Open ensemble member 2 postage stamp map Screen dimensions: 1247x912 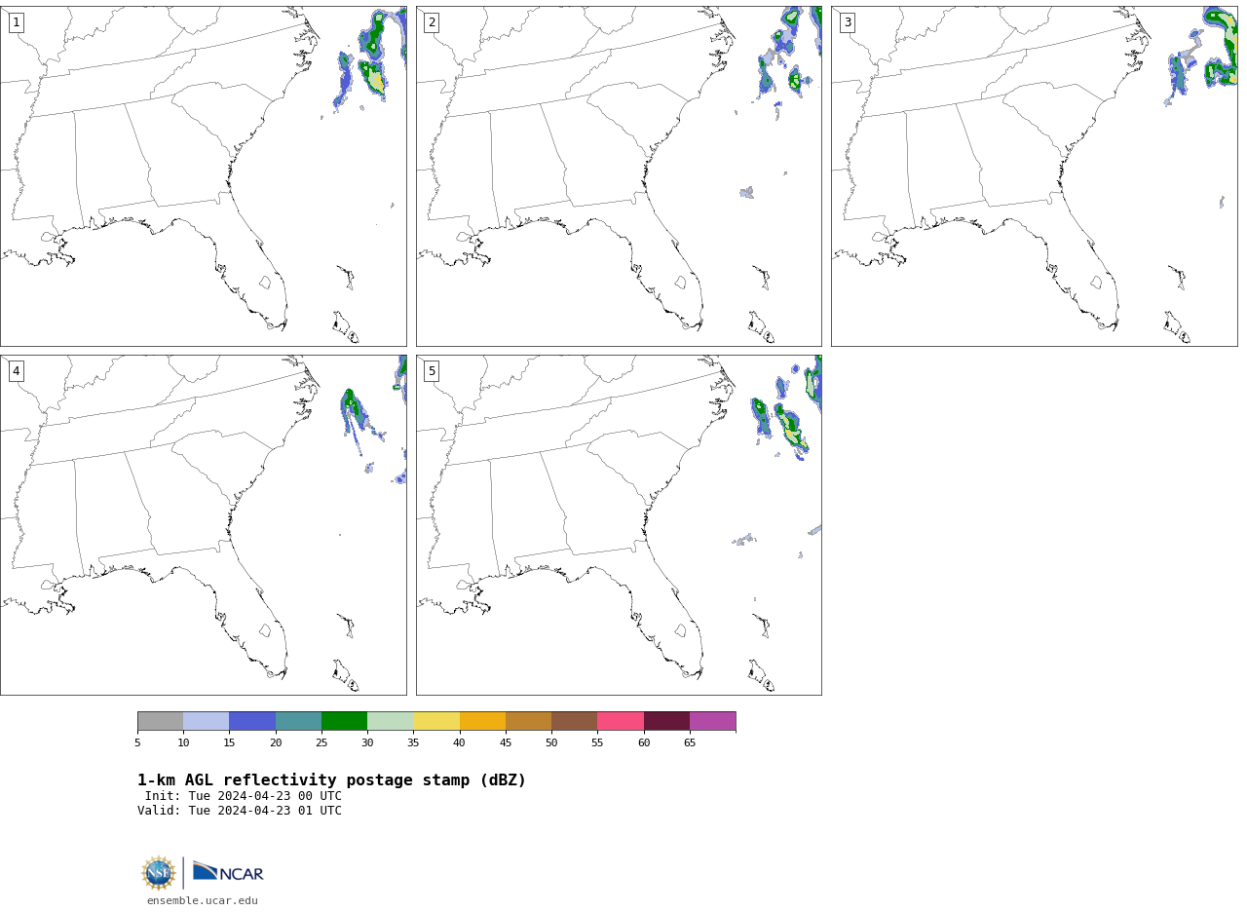point(619,176)
